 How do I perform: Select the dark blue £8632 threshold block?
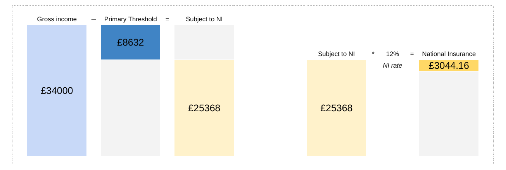(x=130, y=42)
